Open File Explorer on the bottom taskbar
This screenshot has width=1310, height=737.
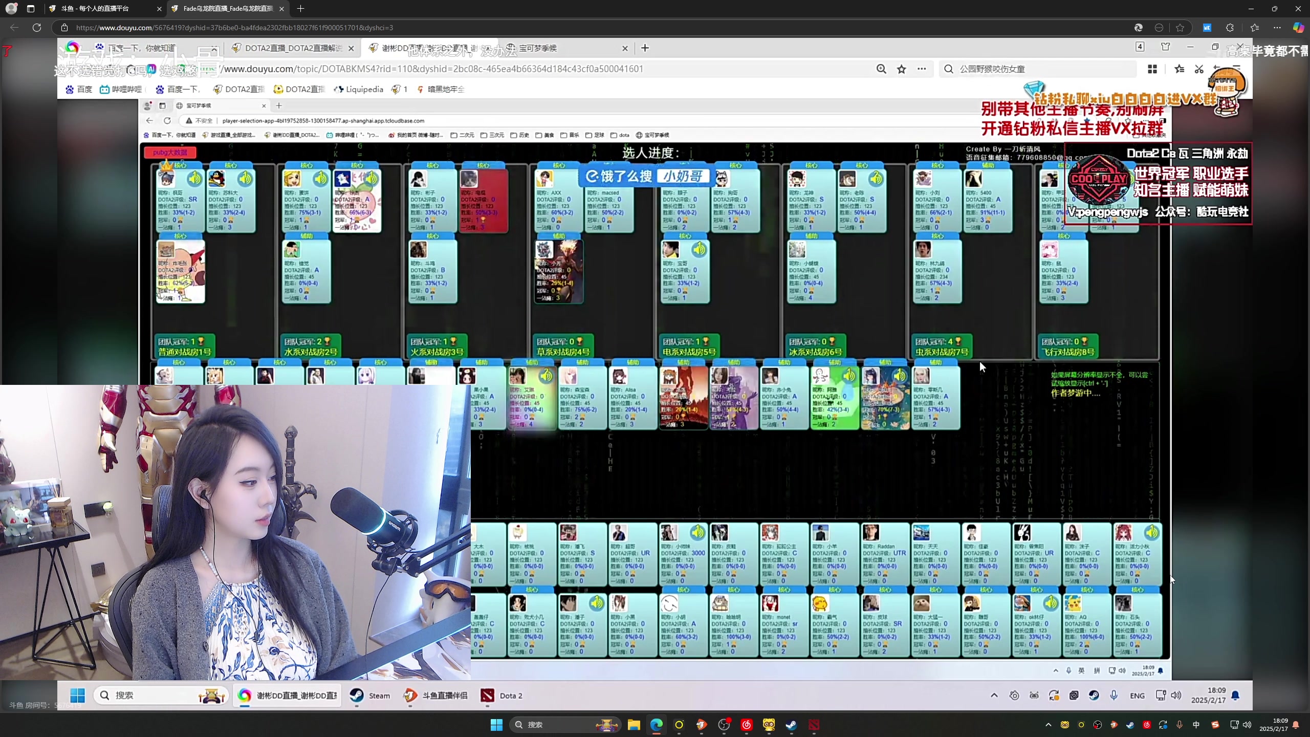pyautogui.click(x=634, y=725)
